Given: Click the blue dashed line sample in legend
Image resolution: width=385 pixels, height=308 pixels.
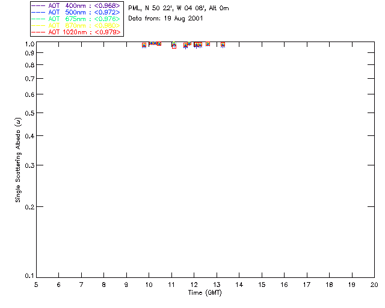Looking at the screenshot, I should coord(38,12).
